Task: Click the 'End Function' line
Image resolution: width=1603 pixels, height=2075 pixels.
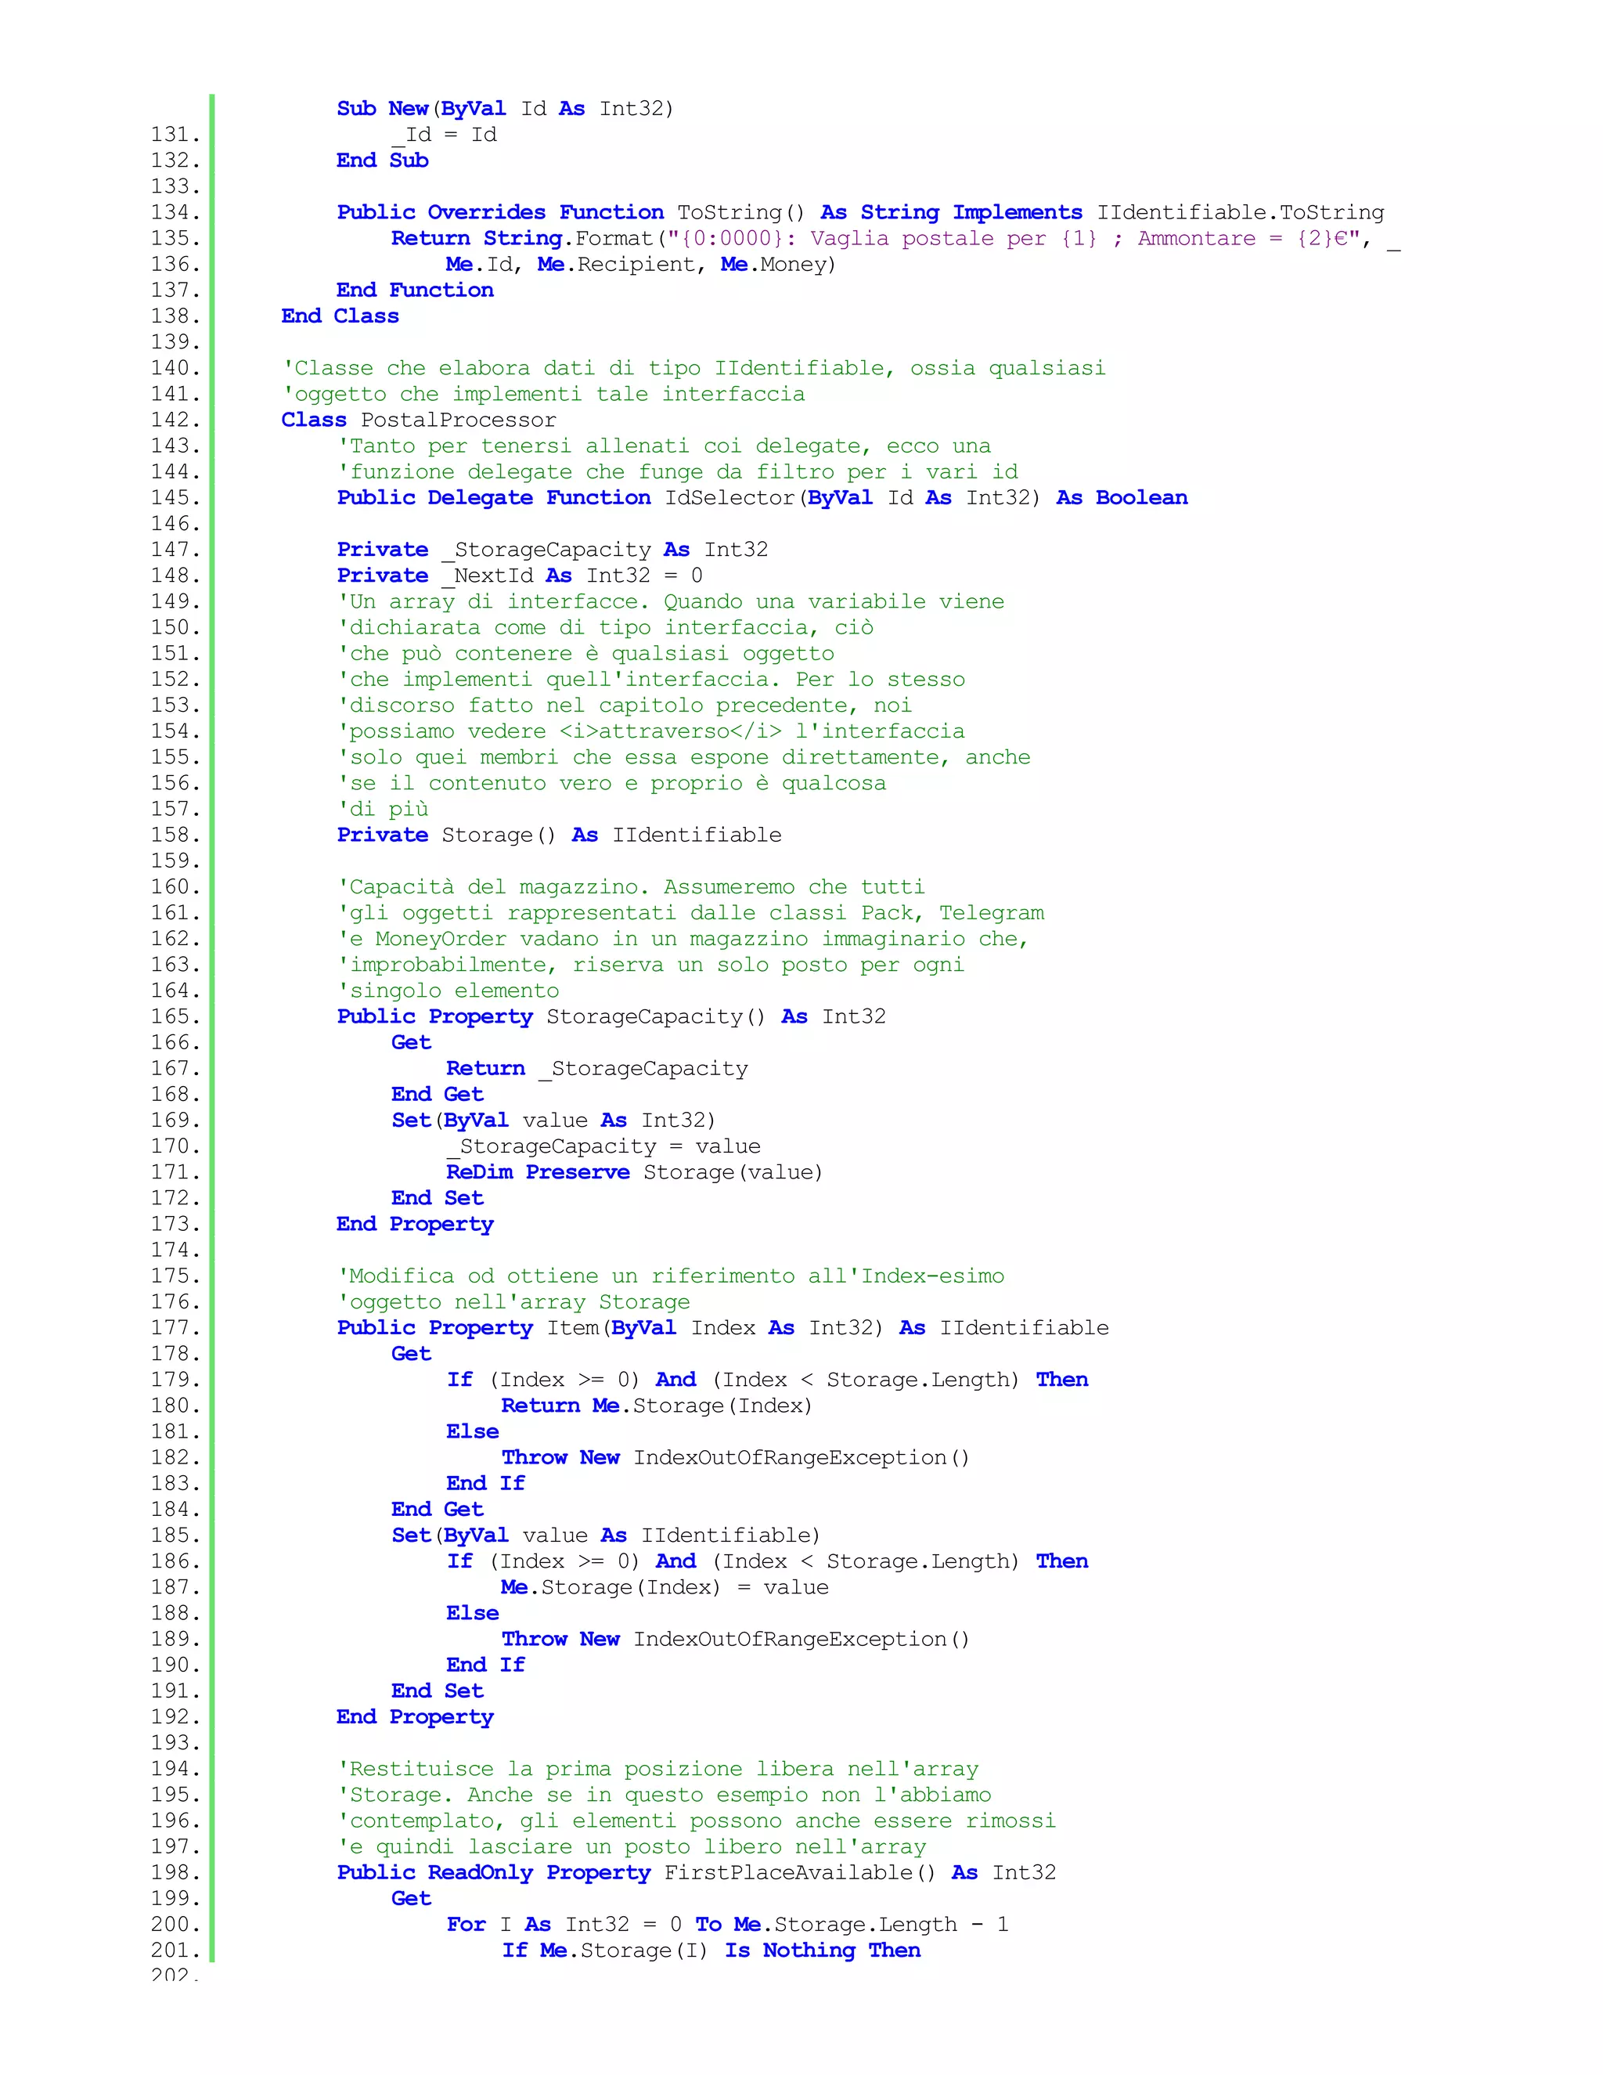Action: coord(415,290)
